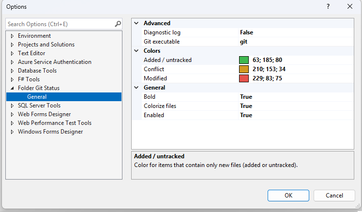Select the Folder Git Status label

39,88
